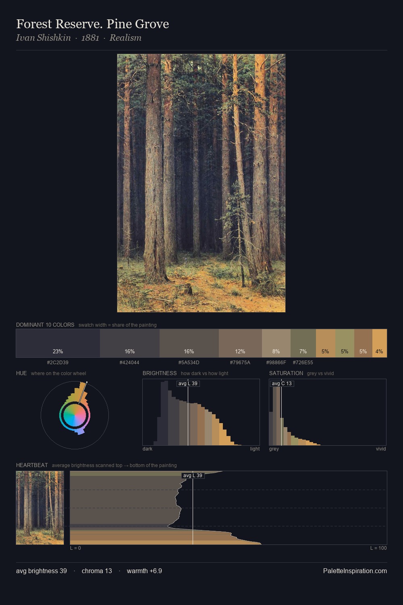Click the hue color wheel chart
The image size is (403, 605).
pyautogui.click(x=75, y=415)
